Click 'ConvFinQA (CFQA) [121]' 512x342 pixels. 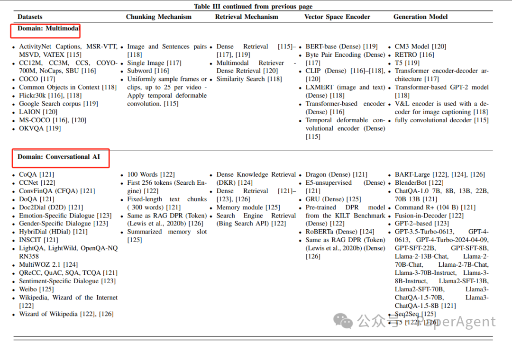coord(57,191)
